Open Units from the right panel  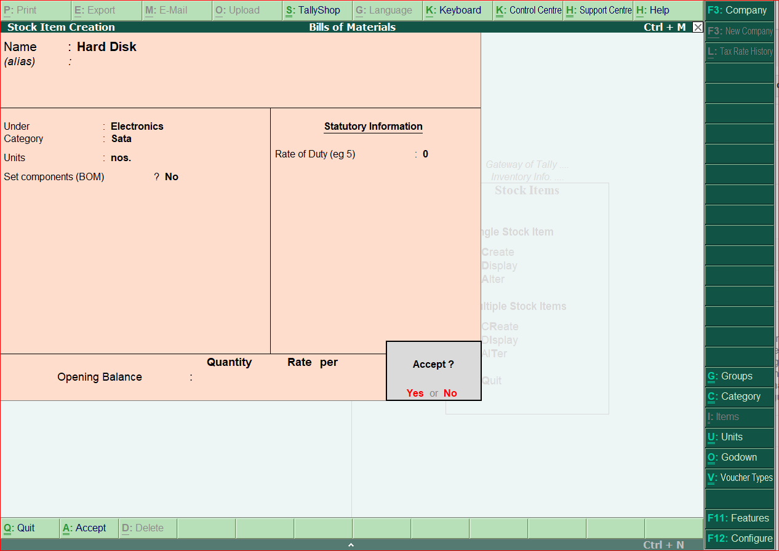[x=740, y=437]
